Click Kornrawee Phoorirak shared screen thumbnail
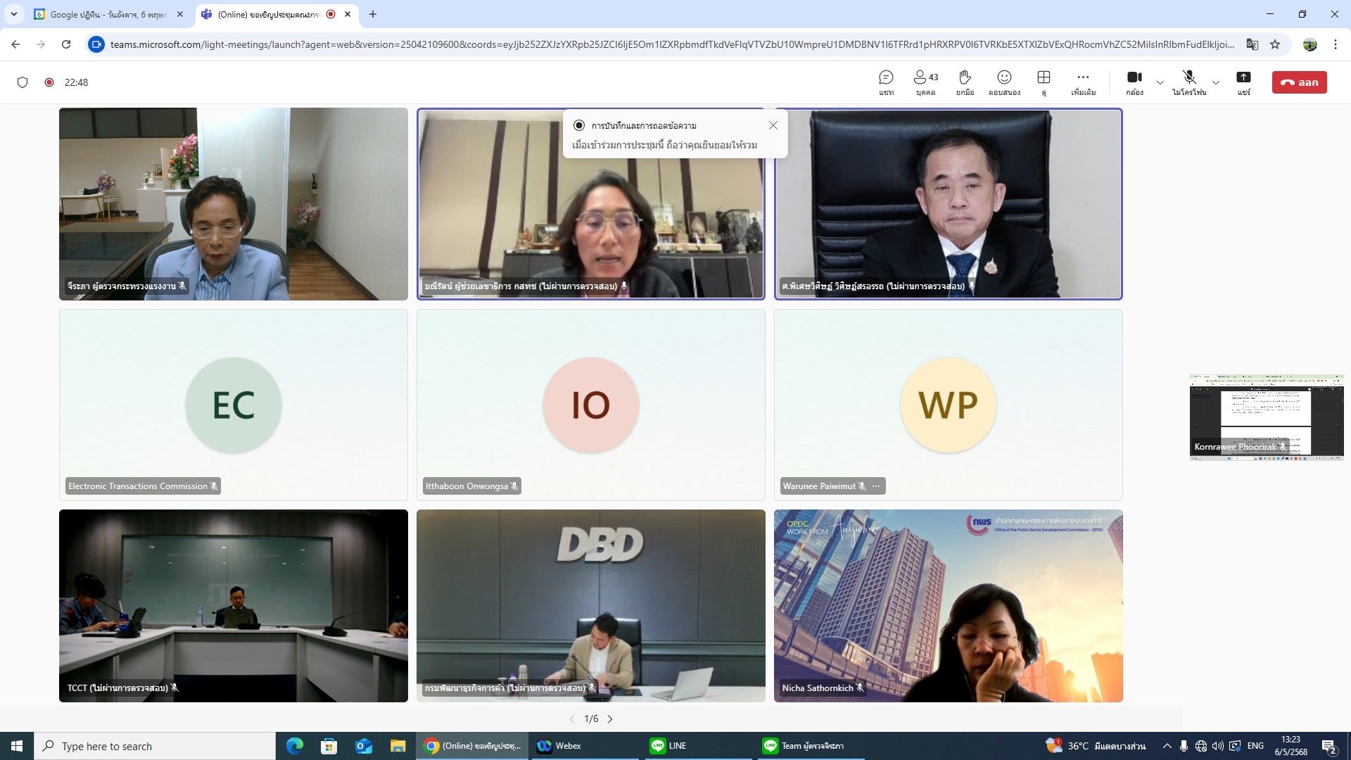This screenshot has width=1351, height=760. pyautogui.click(x=1266, y=417)
